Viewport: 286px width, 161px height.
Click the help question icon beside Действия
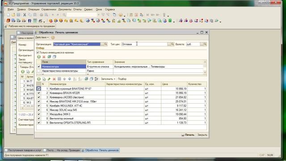[x=53, y=38]
